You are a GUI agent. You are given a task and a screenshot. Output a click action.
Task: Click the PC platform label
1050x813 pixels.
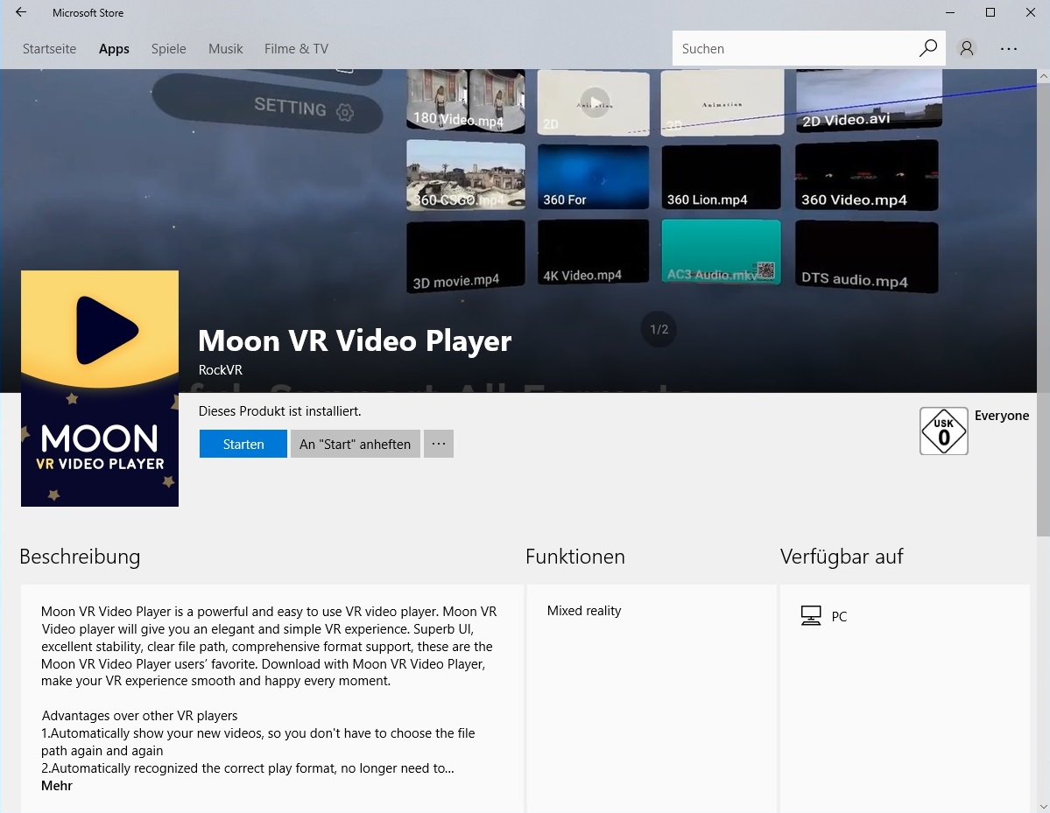839,616
